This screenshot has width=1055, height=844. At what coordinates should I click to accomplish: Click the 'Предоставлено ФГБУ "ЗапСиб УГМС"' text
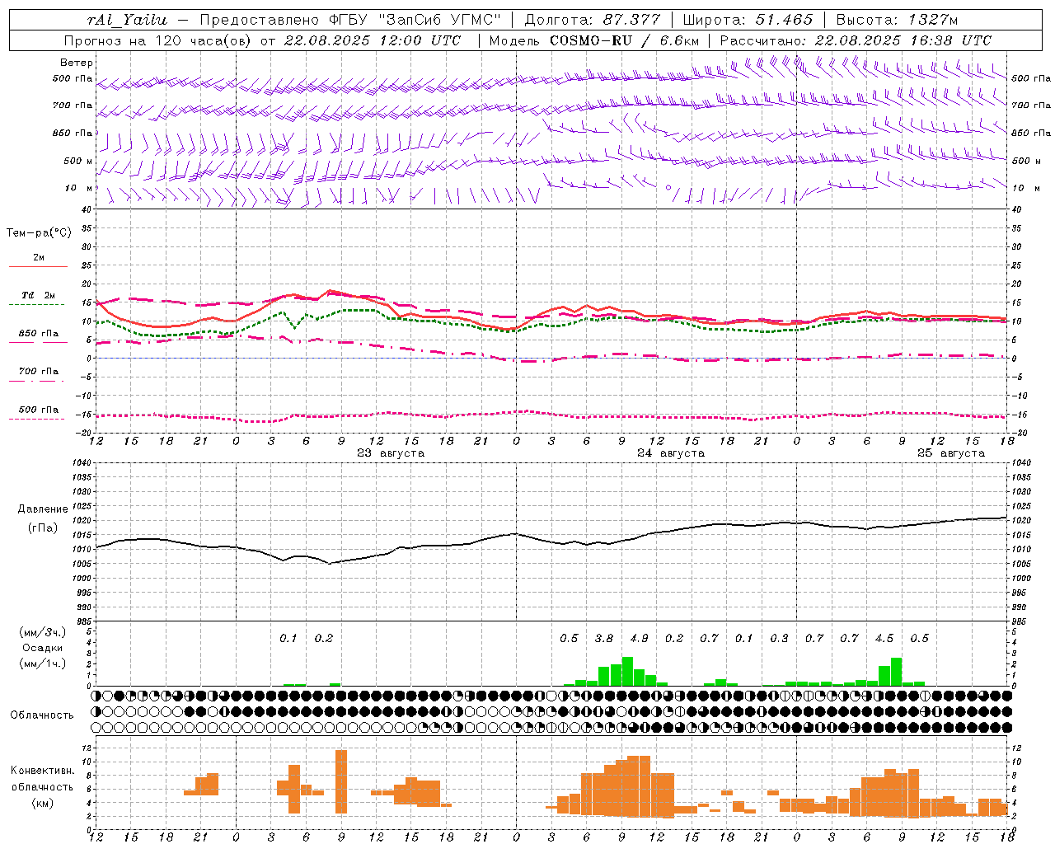(x=350, y=19)
